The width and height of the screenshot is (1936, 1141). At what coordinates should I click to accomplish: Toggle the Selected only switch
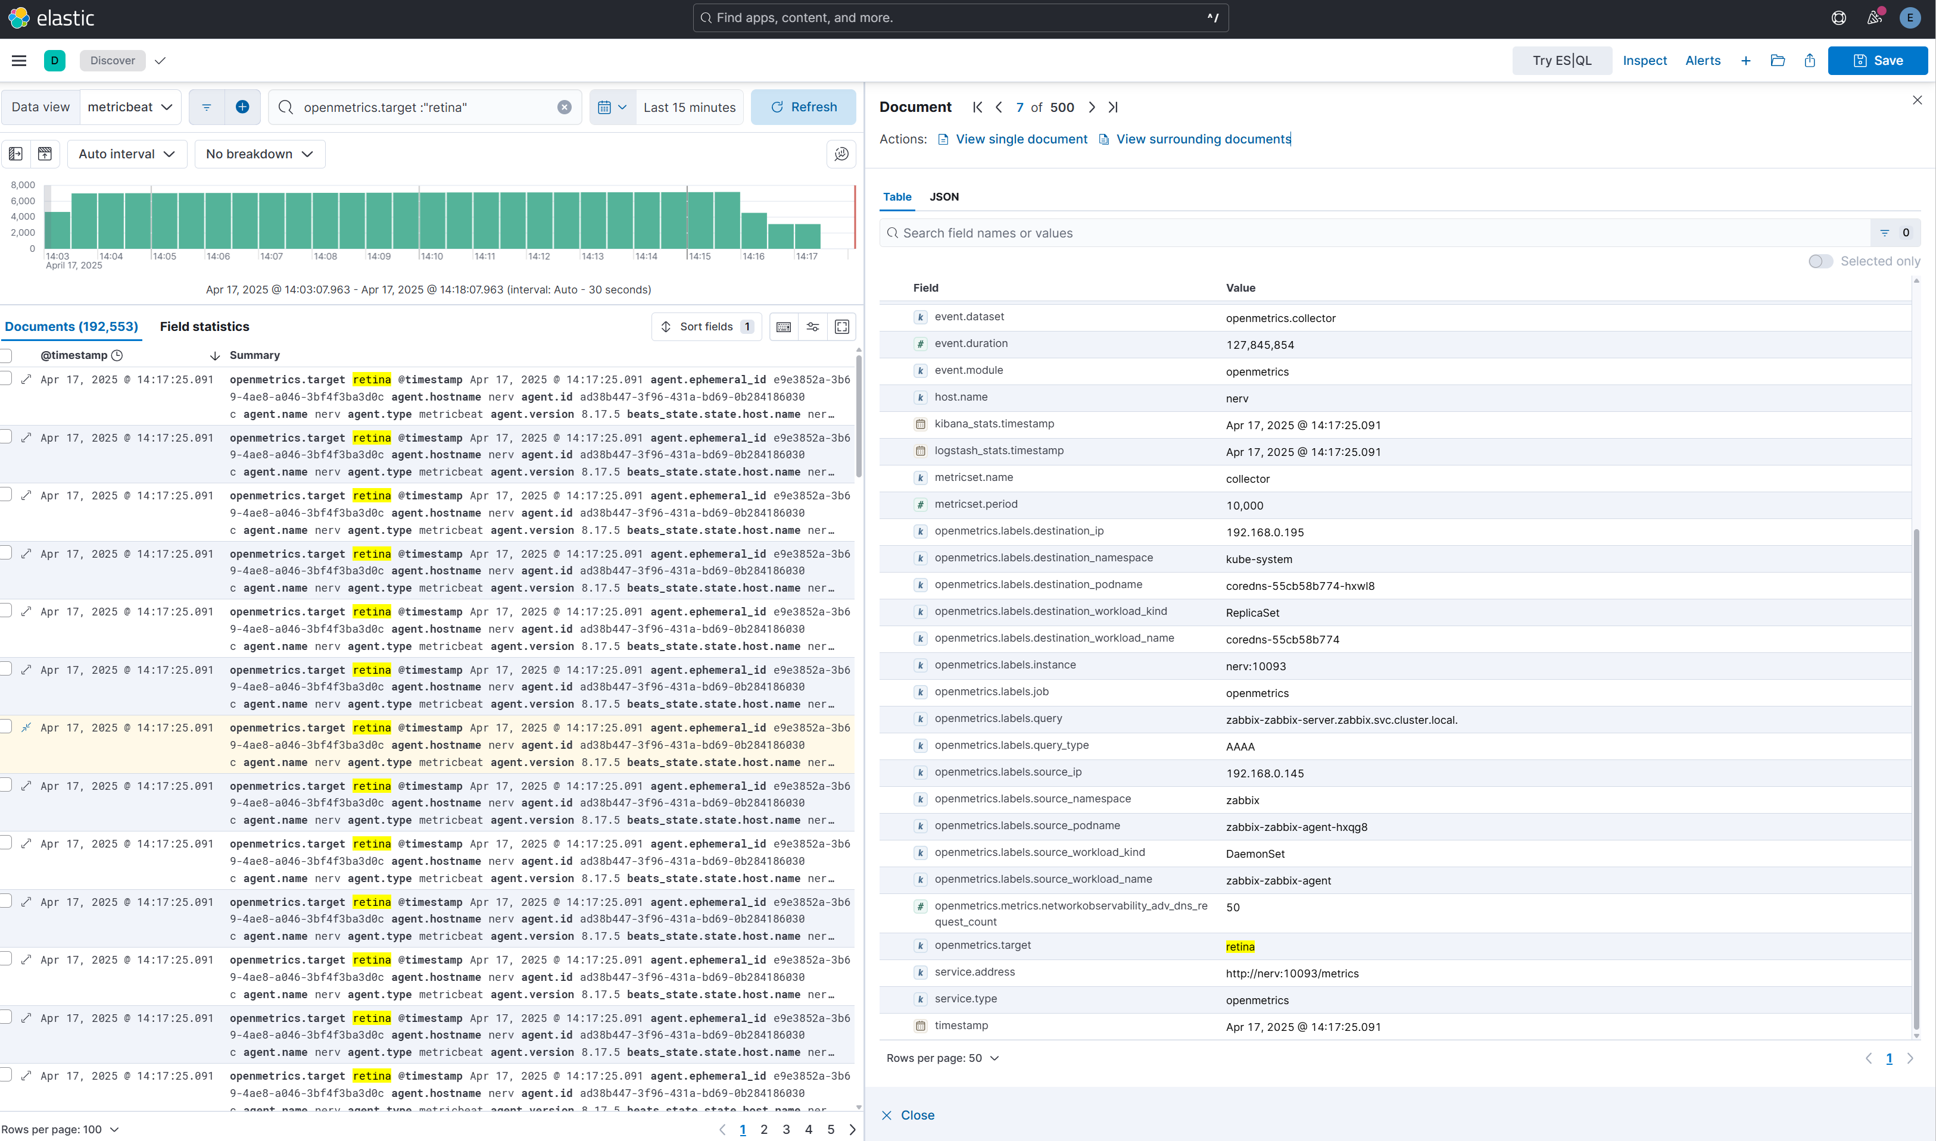coord(1820,261)
